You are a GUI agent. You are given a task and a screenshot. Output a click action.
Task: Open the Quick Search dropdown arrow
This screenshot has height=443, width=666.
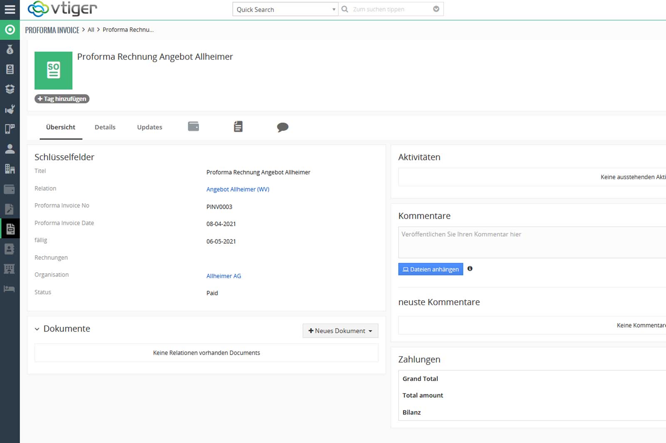pyautogui.click(x=334, y=9)
